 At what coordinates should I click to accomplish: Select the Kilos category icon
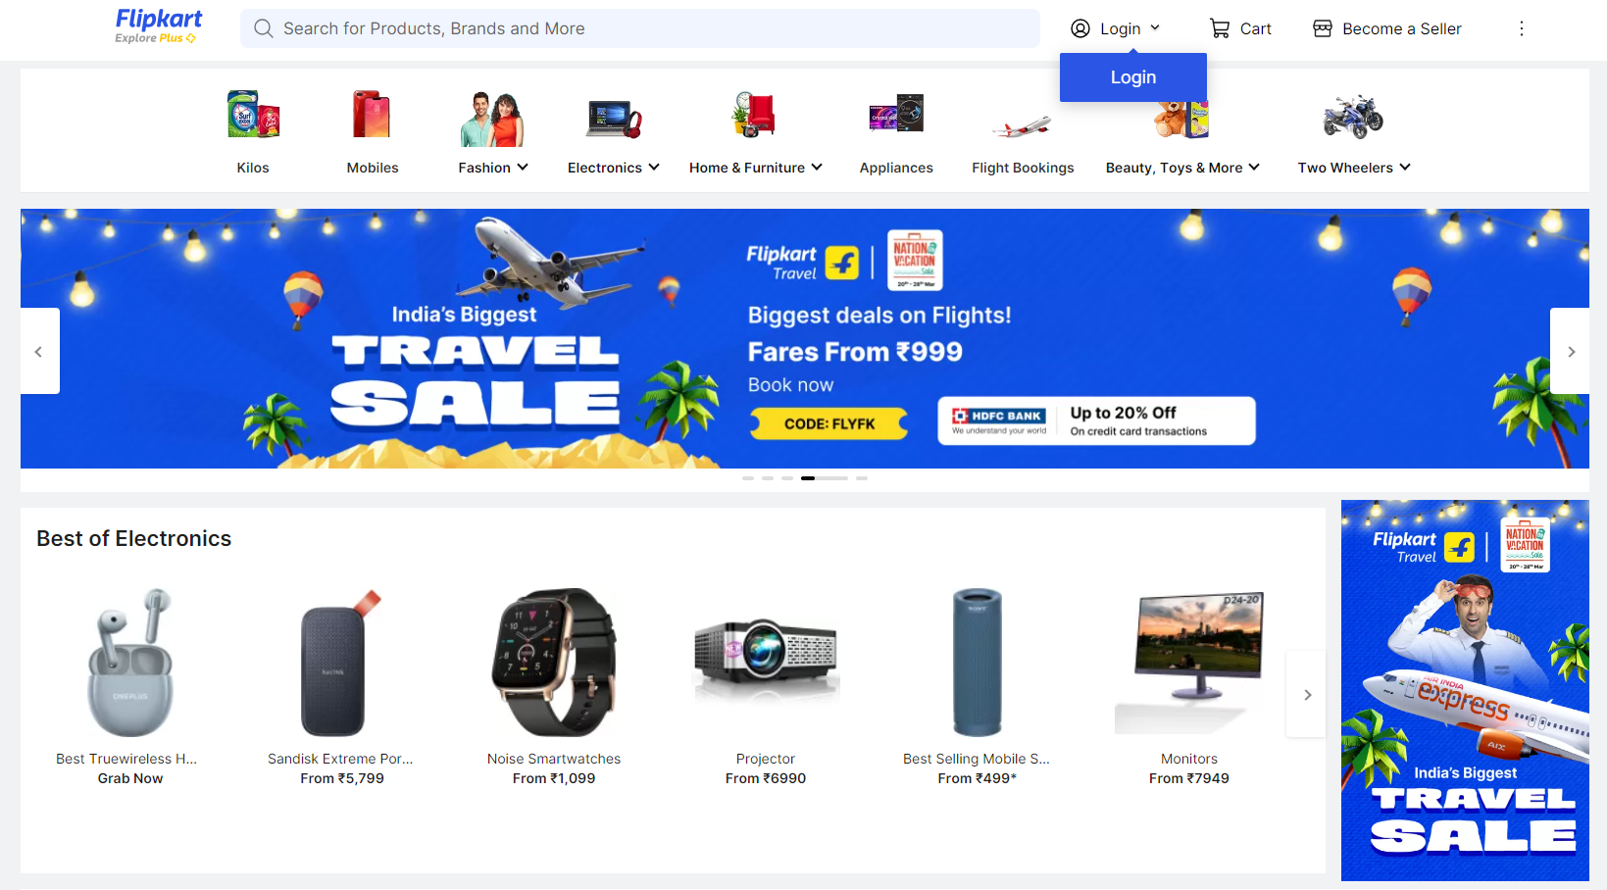click(x=253, y=115)
